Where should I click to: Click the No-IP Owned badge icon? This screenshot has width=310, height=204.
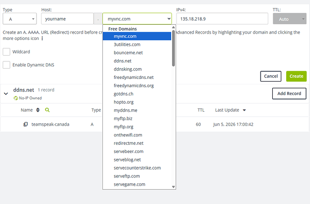[x=16, y=98]
